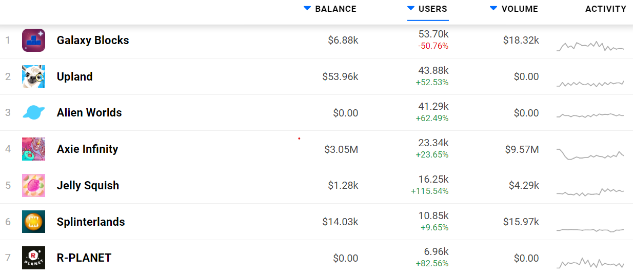
Task: Click the Galaxy Blocks app icon
Action: [x=33, y=40]
